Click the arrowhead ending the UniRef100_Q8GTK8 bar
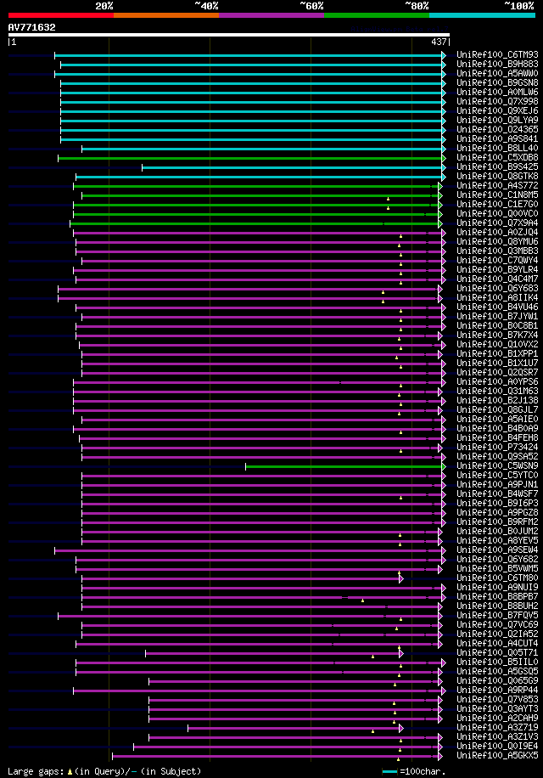 pos(444,178)
